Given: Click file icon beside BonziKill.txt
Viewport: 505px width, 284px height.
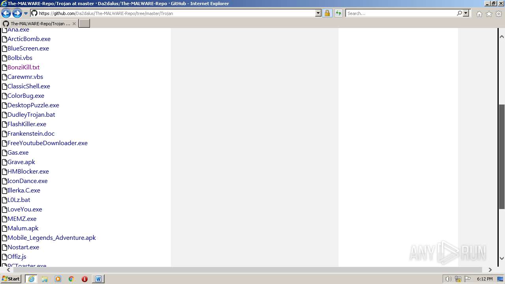Looking at the screenshot, I should tap(5, 67).
